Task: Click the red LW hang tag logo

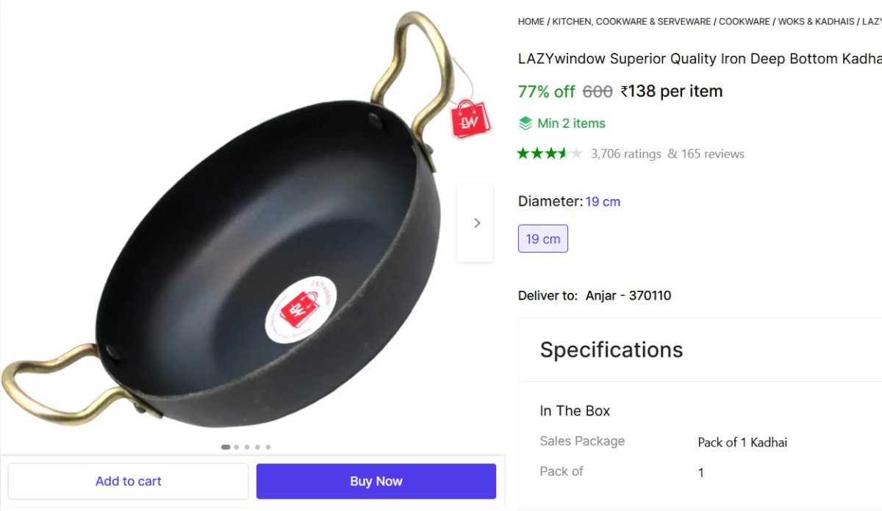Action: [470, 119]
